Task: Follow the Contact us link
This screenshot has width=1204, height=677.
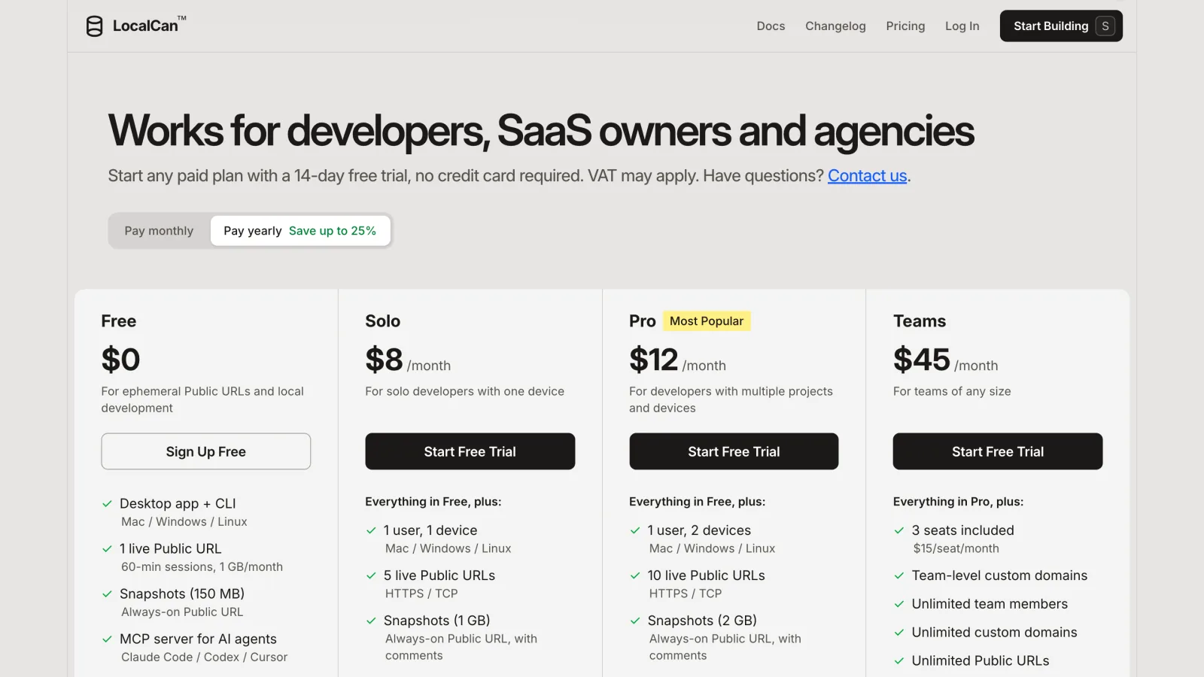Action: tap(867, 176)
